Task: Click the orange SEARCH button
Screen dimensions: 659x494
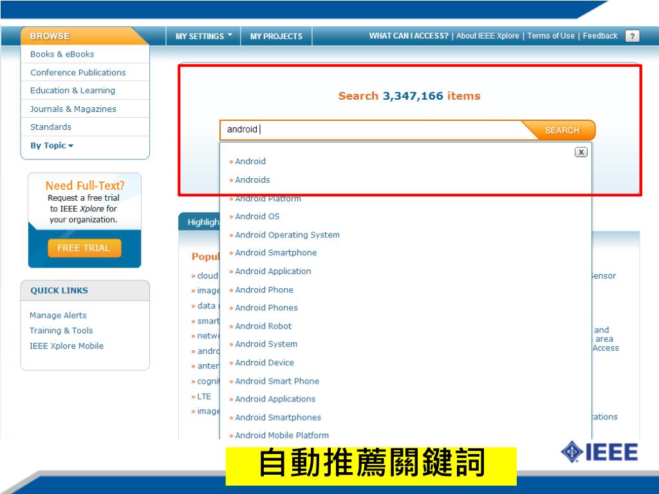Action: [561, 130]
